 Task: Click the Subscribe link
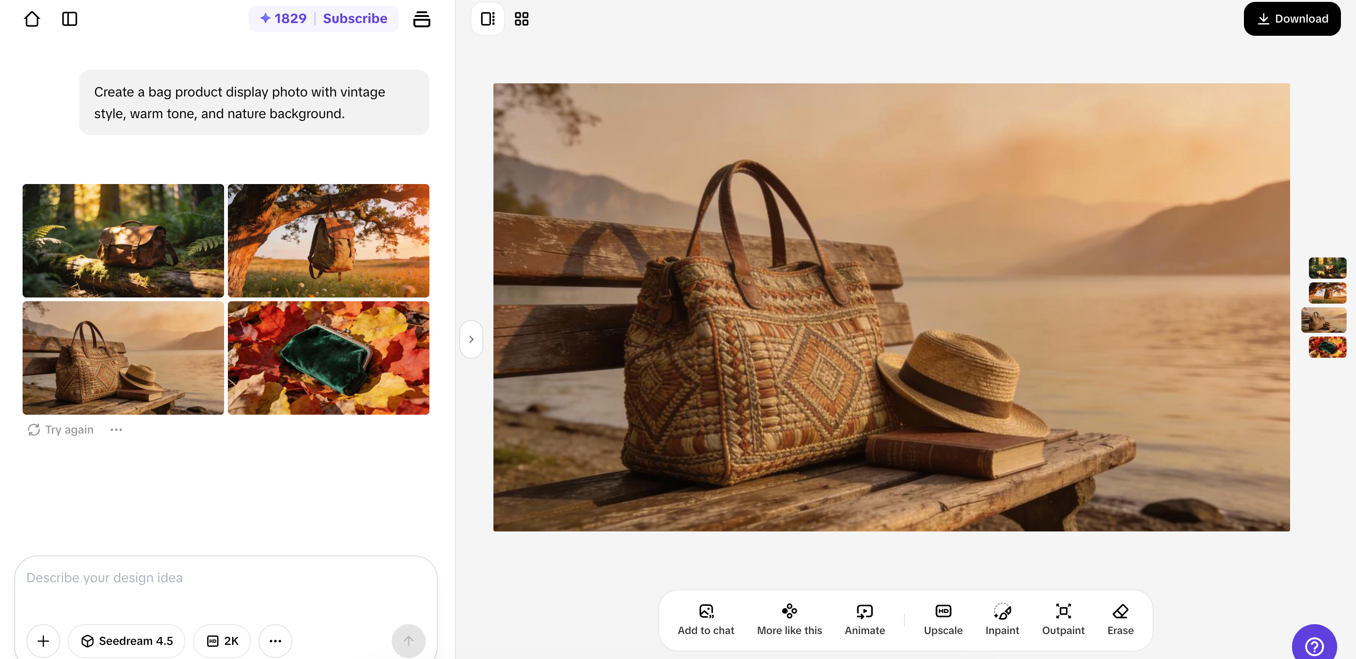coord(355,18)
